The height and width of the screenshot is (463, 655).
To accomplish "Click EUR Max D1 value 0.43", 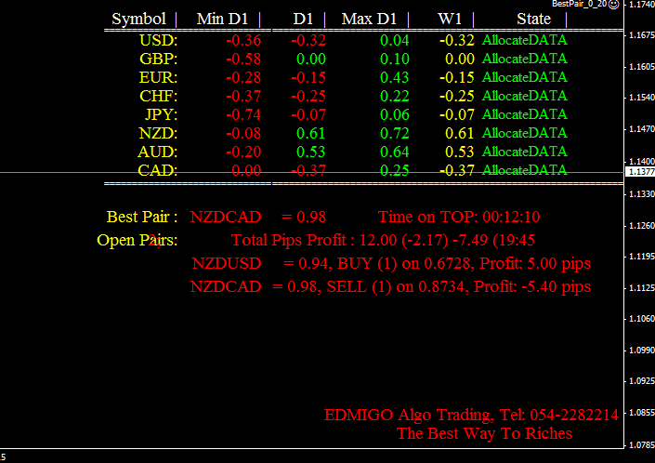I will click(x=395, y=78).
